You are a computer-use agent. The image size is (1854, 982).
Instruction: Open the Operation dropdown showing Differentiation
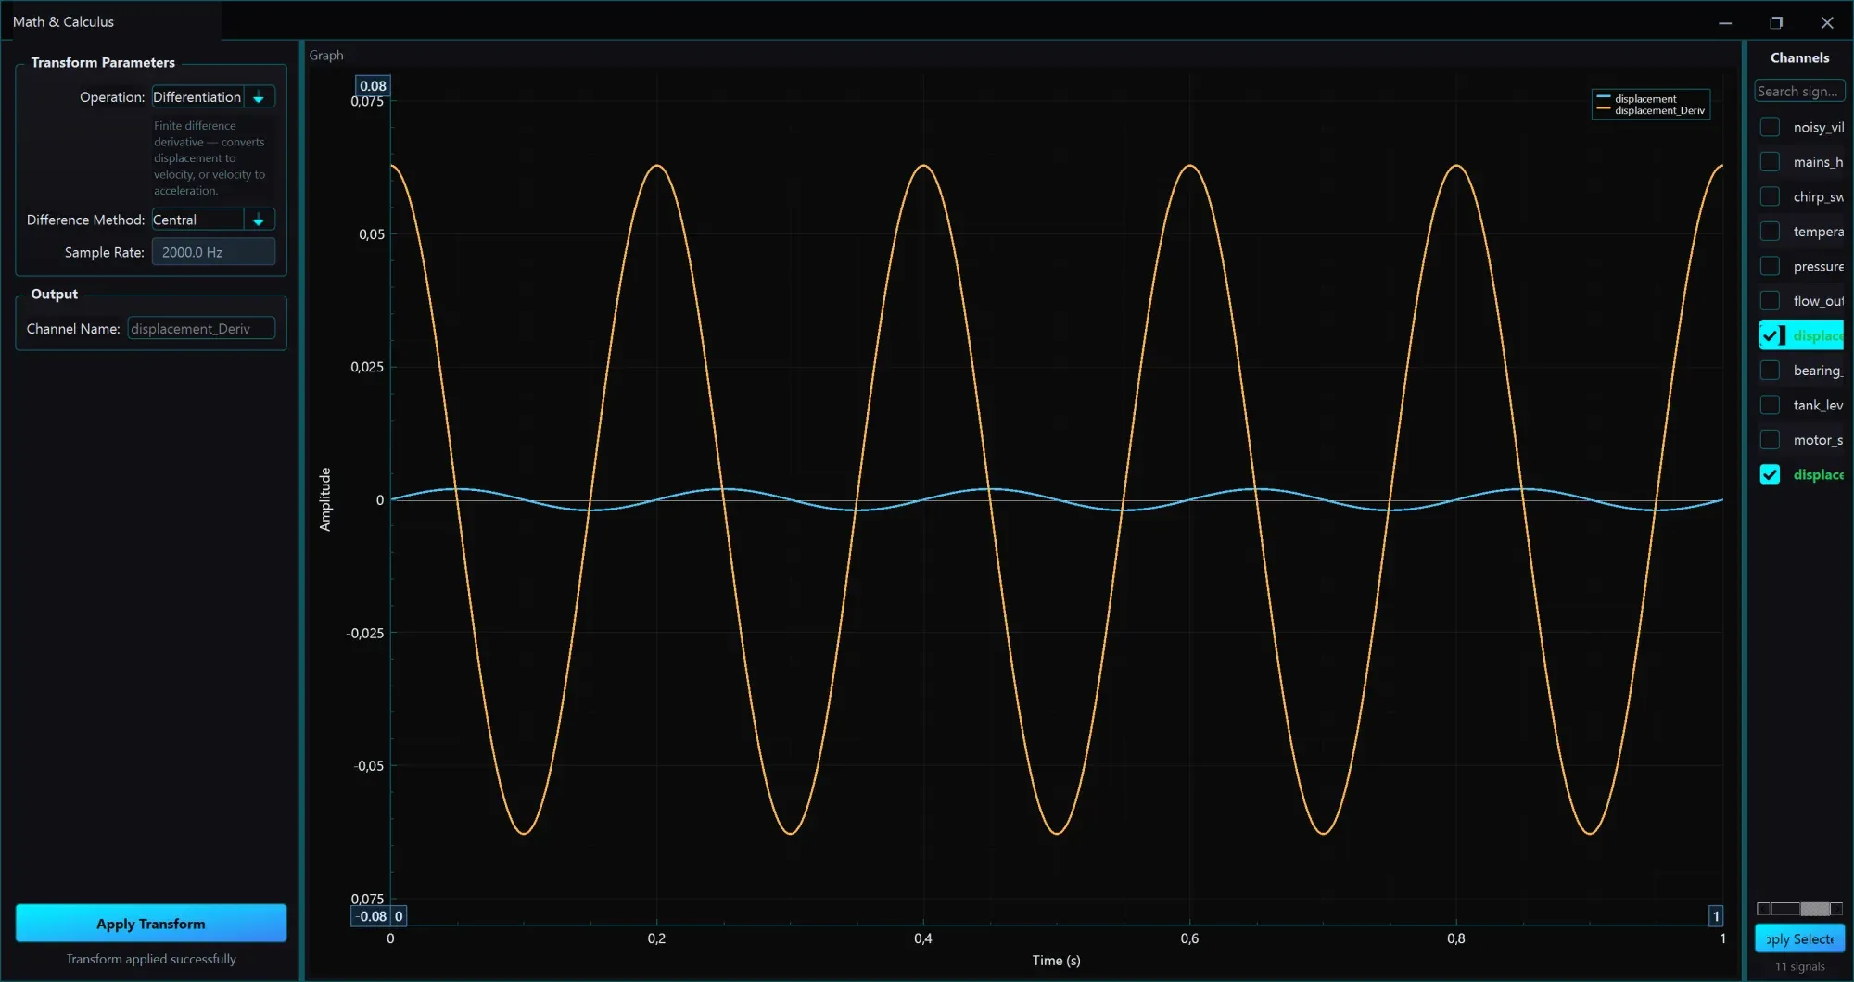click(213, 97)
